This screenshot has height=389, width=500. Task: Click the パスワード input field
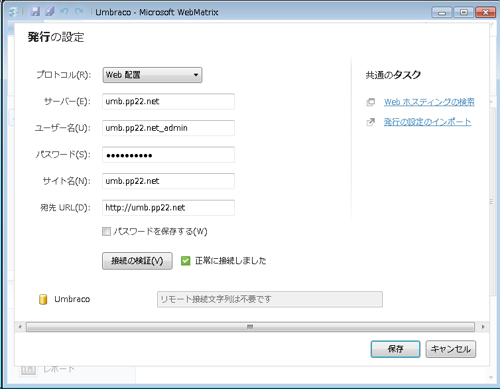click(168, 155)
